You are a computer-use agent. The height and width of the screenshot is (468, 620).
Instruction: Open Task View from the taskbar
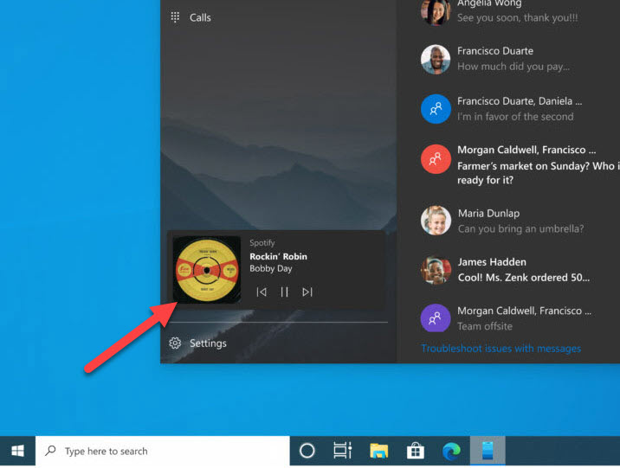tap(343, 451)
